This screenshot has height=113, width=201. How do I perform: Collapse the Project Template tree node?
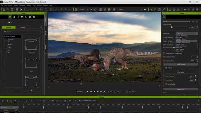click(x=5, y=36)
